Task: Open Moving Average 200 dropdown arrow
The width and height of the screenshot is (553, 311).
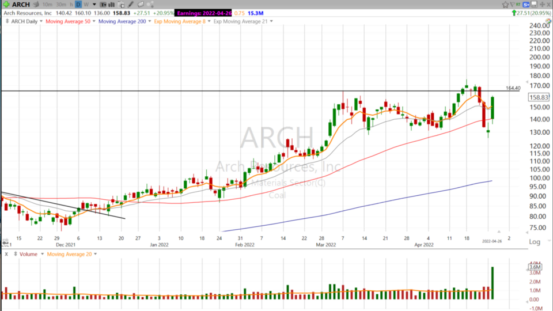Action: pyautogui.click(x=150, y=21)
